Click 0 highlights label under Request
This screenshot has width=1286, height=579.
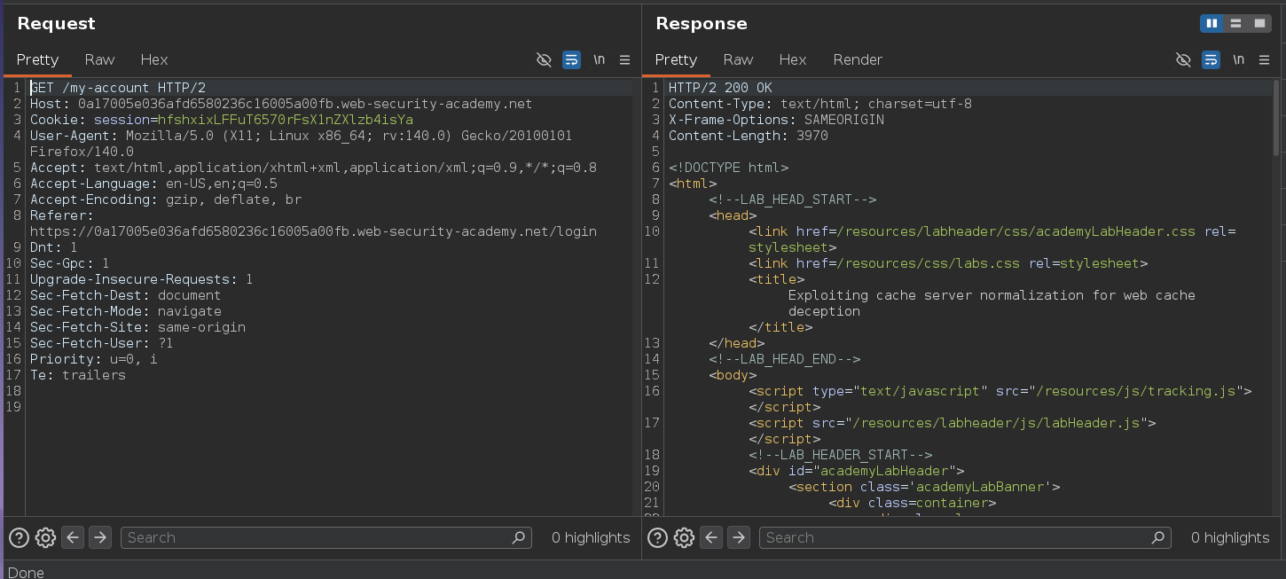[591, 537]
